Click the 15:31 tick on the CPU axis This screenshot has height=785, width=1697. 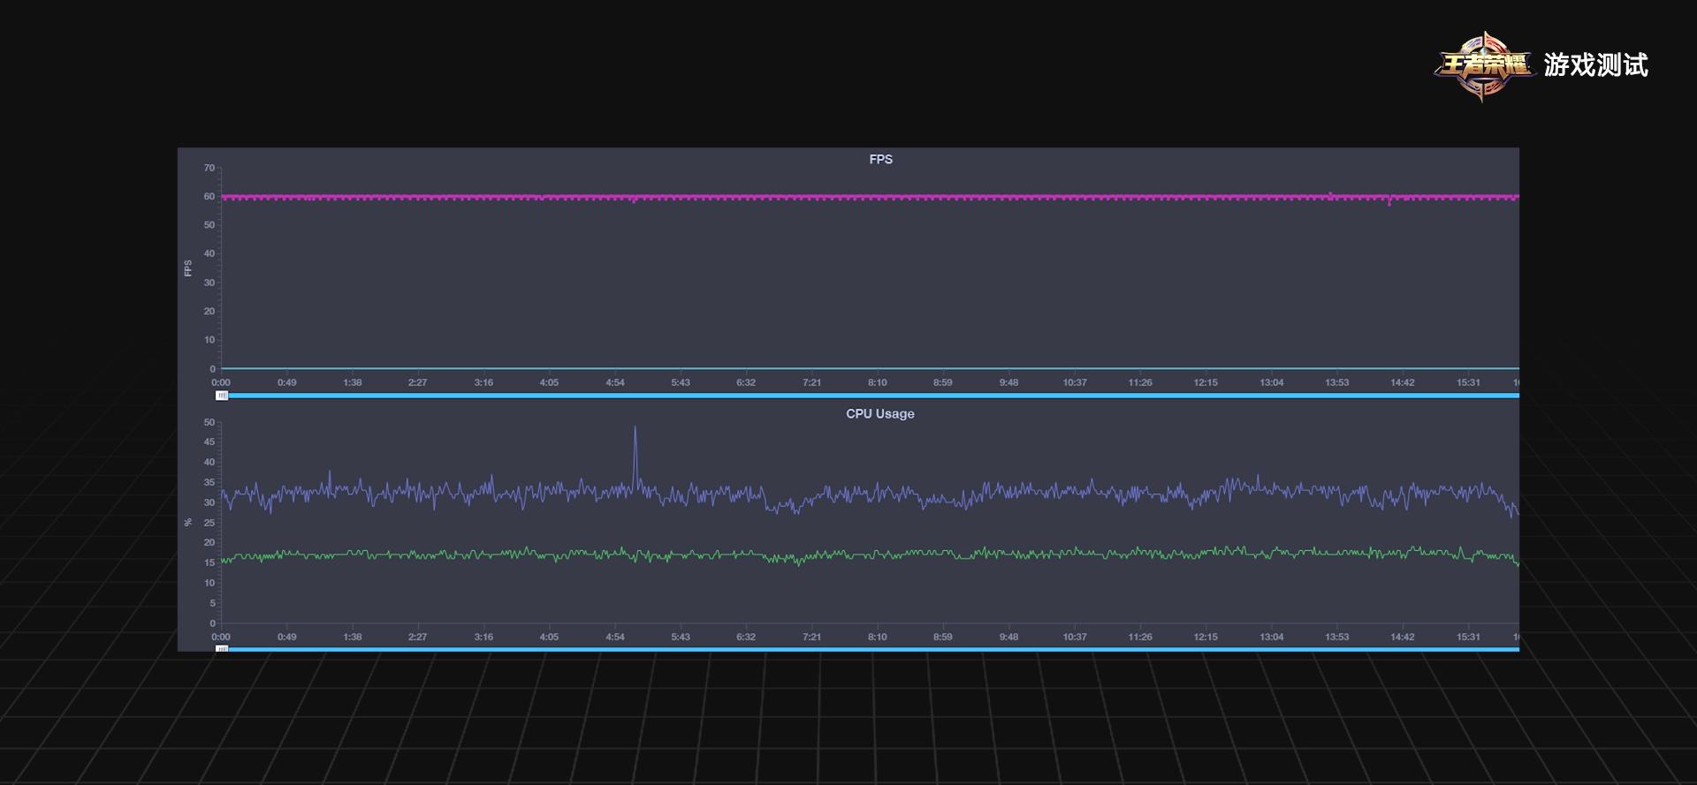click(x=1467, y=637)
